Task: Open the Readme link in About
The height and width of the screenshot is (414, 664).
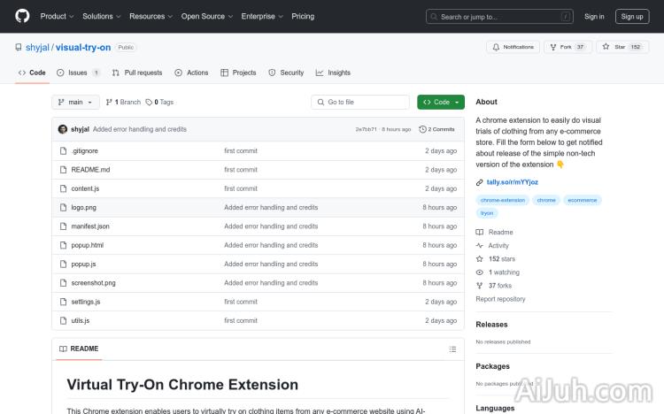Action: [495, 232]
